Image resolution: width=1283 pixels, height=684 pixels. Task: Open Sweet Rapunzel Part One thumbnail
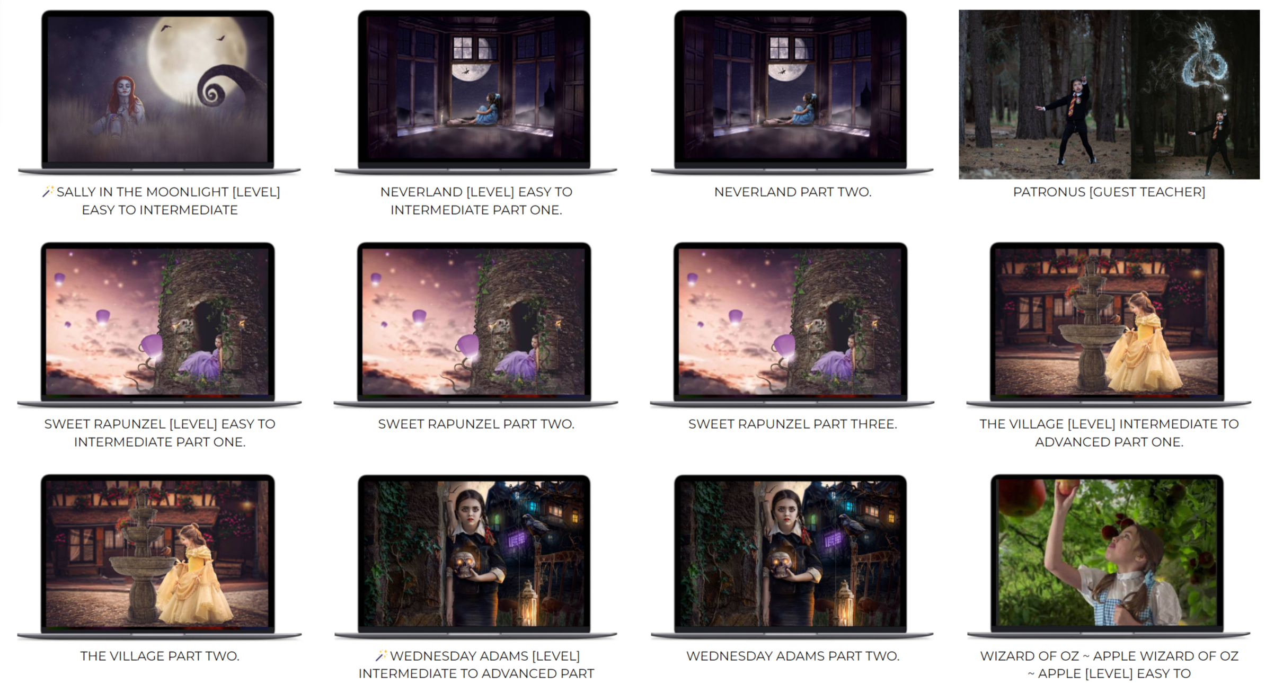158,322
